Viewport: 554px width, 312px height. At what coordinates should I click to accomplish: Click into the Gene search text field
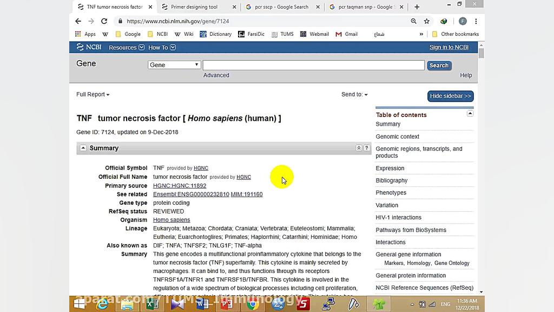coord(313,65)
